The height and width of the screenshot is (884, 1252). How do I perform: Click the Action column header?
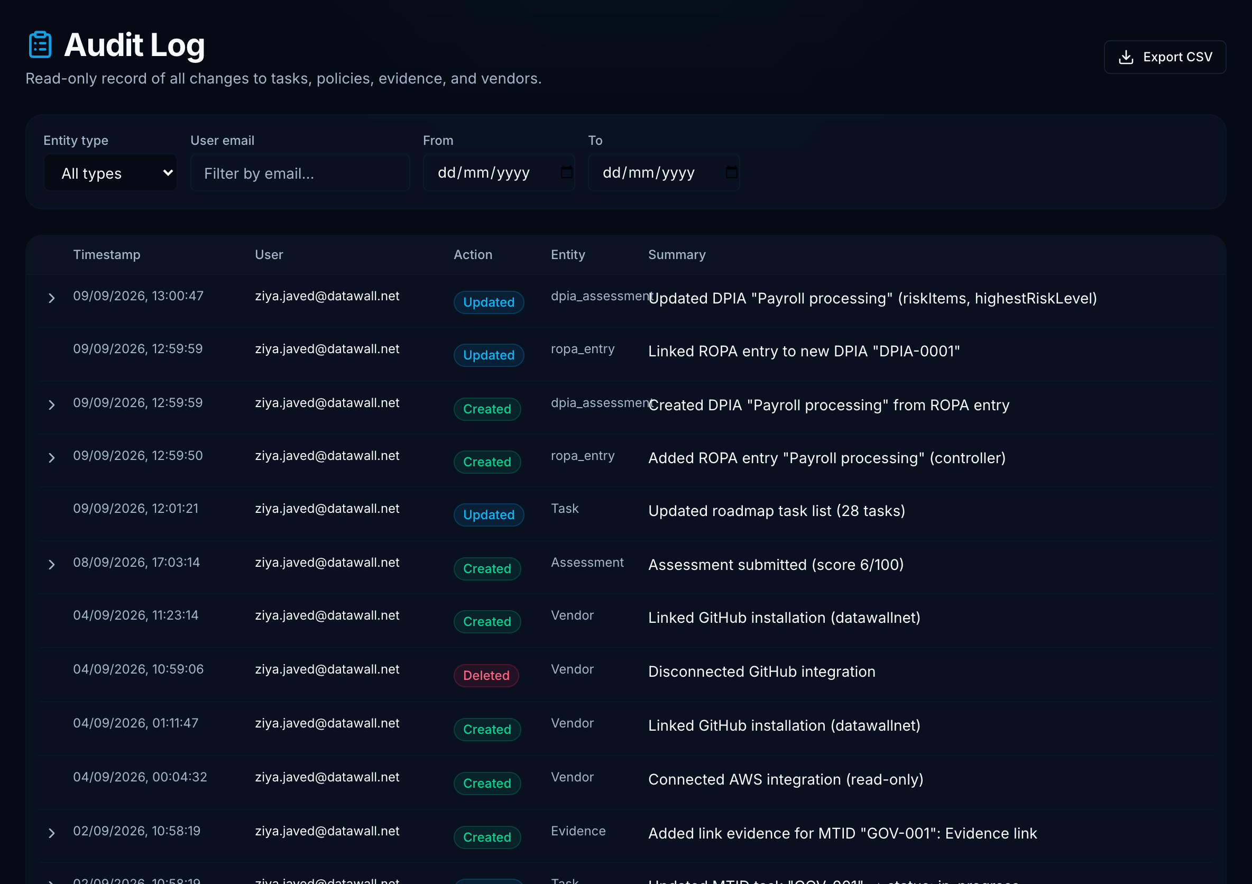[473, 255]
